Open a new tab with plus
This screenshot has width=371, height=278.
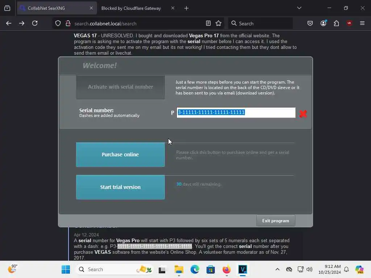[x=187, y=8]
